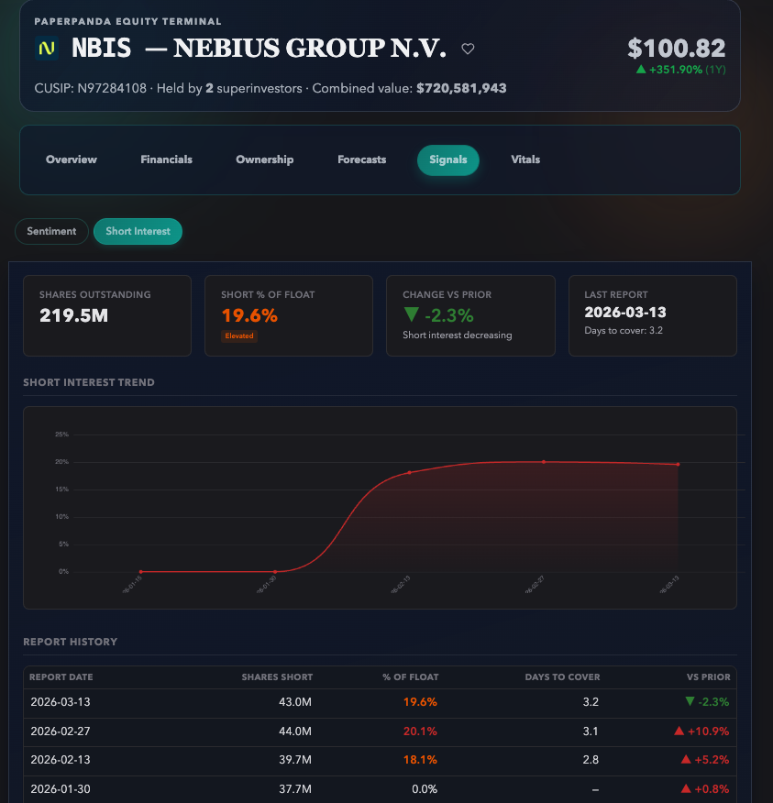Click the 39.7M shares short cell

pyautogui.click(x=295, y=760)
